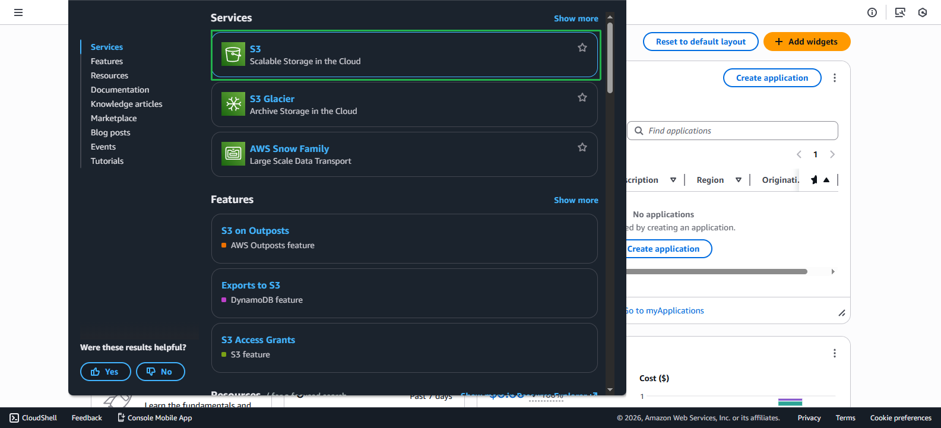The image size is (941, 428).
Task: Open the hamburger navigation menu
Action: point(18,12)
